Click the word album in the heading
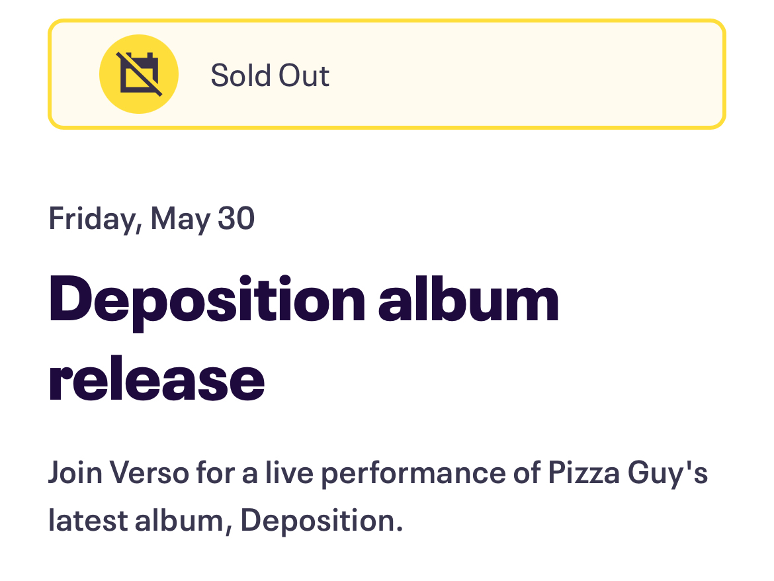Screen dimensions: 774x581 (468, 300)
